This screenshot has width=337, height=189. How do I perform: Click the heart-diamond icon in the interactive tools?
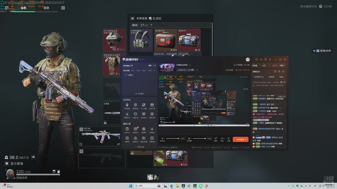point(144,114)
